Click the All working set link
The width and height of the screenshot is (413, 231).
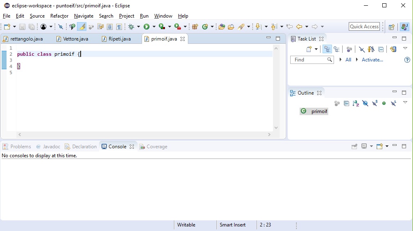pyautogui.click(x=348, y=60)
